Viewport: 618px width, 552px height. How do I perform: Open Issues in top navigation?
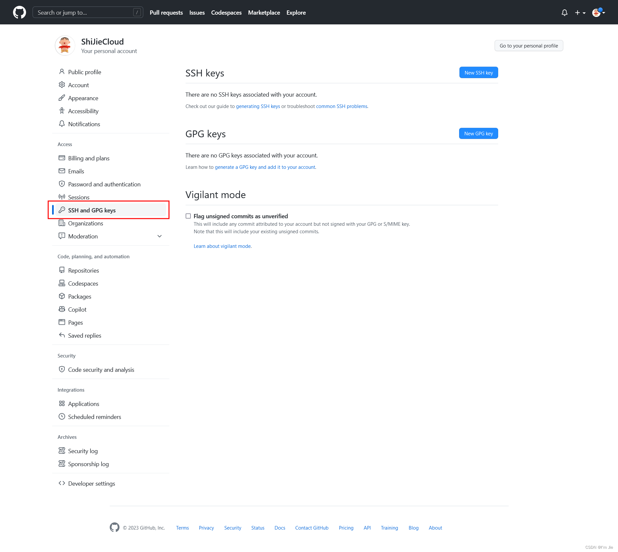[197, 13]
